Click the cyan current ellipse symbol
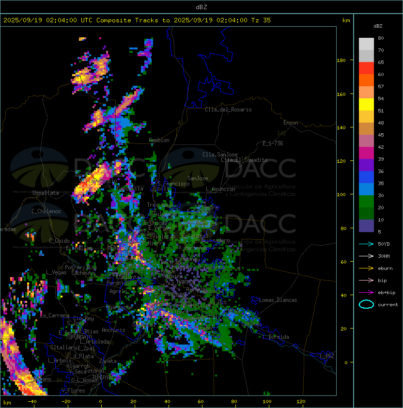403x408 pixels. click(x=366, y=304)
